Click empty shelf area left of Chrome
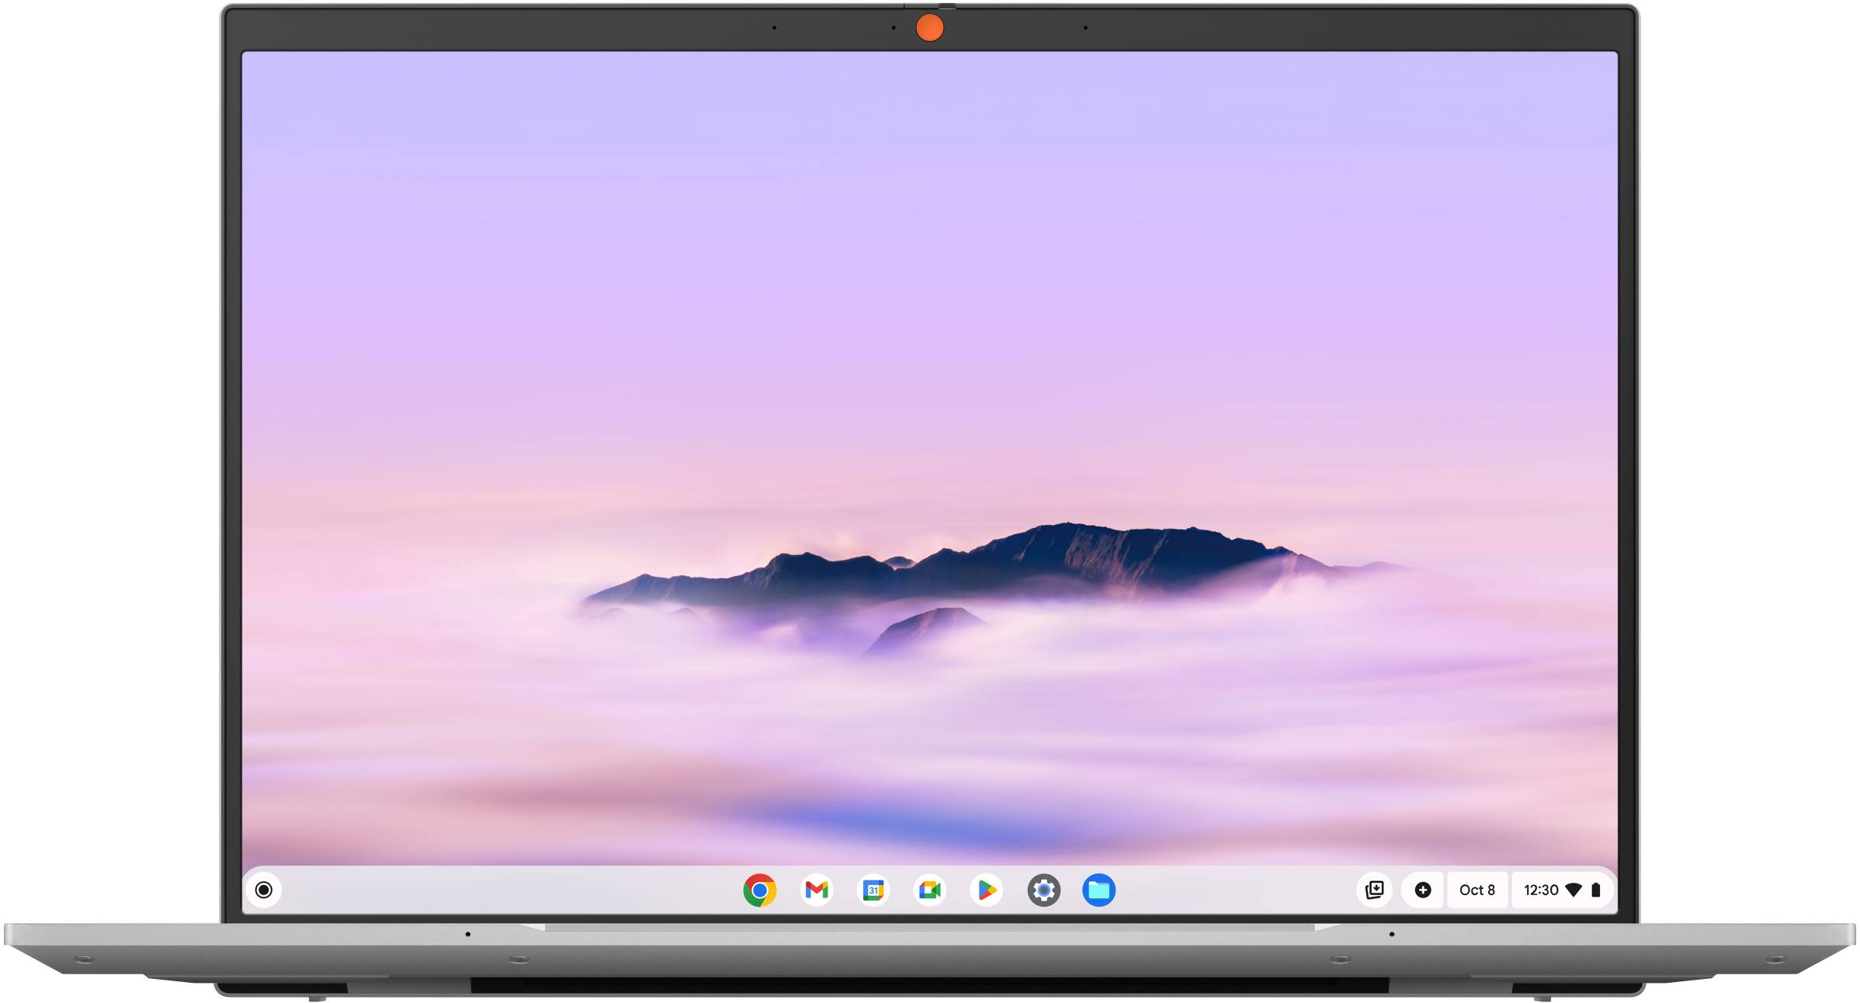1860x1003 pixels. (505, 890)
